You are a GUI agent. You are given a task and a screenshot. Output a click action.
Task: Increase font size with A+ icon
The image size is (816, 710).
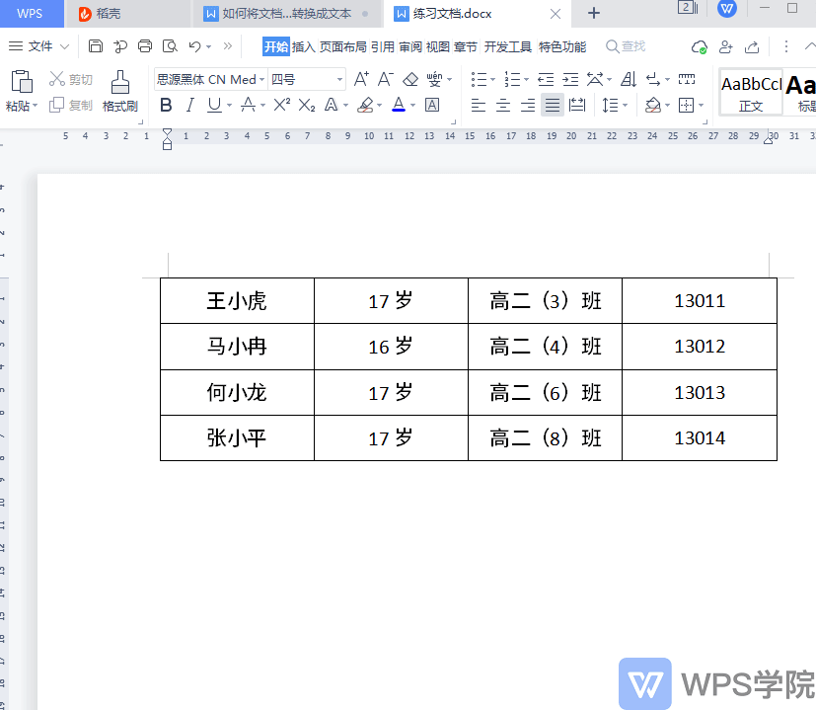tap(361, 79)
